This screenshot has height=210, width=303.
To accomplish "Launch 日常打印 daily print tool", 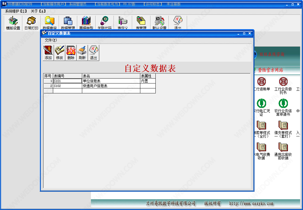I will coord(31,23).
